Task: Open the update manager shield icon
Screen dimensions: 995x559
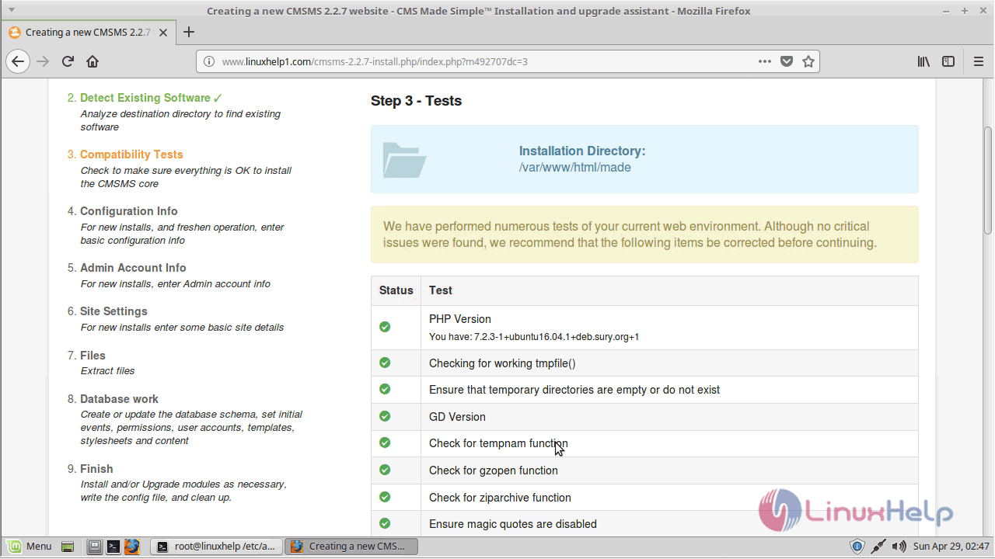Action: [857, 547]
